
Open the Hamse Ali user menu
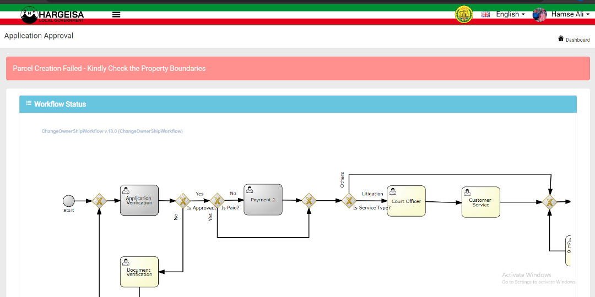[x=570, y=14]
